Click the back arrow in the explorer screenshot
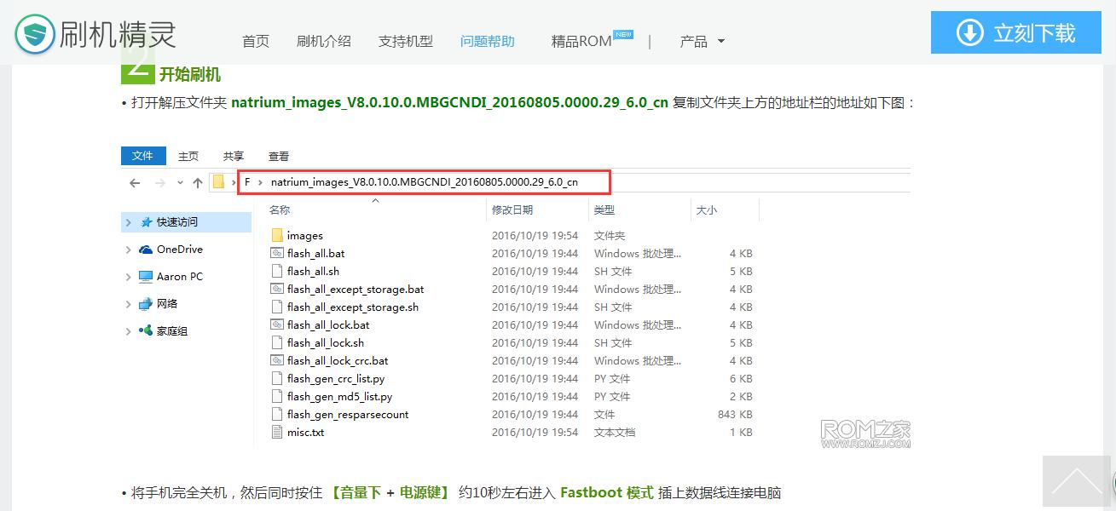The width and height of the screenshot is (1116, 511). [135, 182]
